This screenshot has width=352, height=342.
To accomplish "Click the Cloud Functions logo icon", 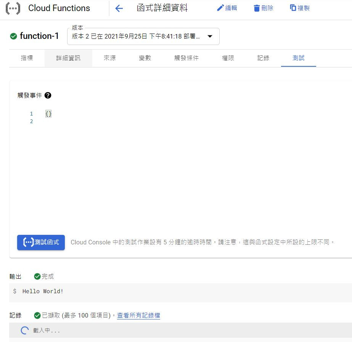I will 13,8.
